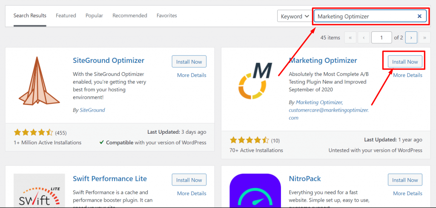
Task: Click the "45 items" count text
Action: (x=330, y=38)
